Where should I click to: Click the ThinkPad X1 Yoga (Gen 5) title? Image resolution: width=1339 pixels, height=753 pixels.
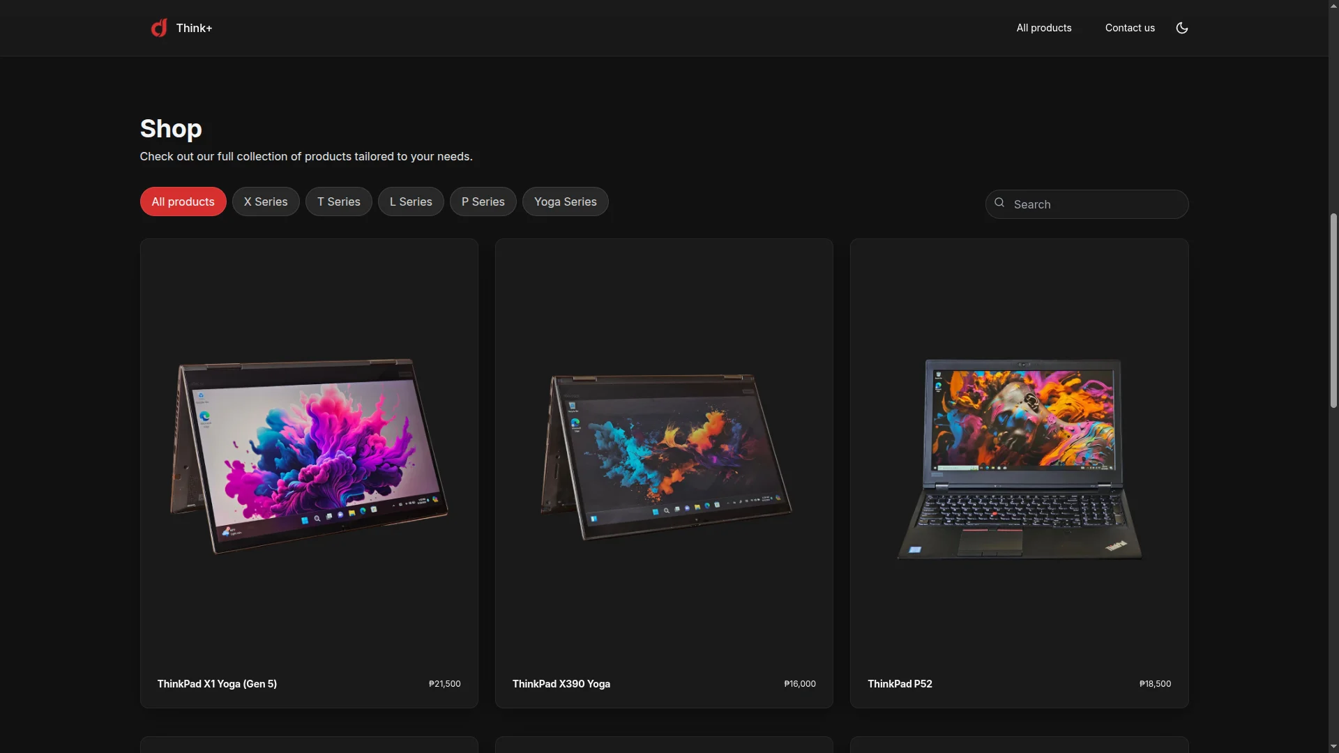(x=217, y=684)
